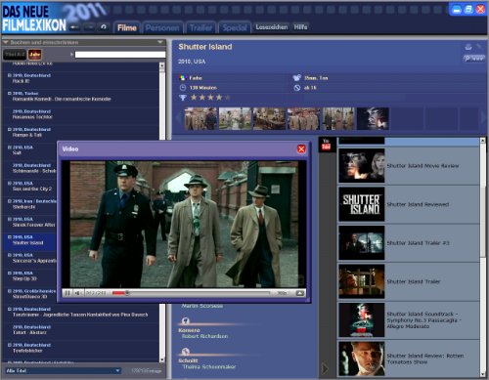
Task: Click fullscreen icon in the video player
Action: coord(300,293)
